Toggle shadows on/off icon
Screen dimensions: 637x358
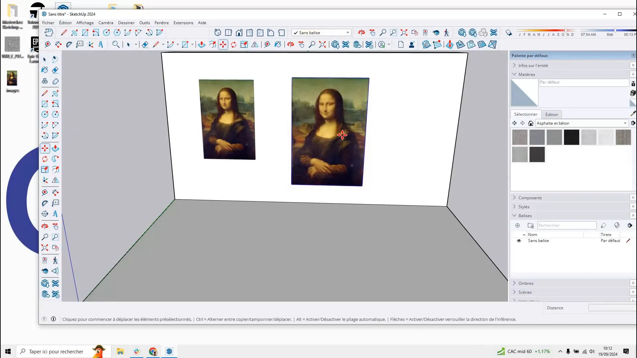coord(509,32)
